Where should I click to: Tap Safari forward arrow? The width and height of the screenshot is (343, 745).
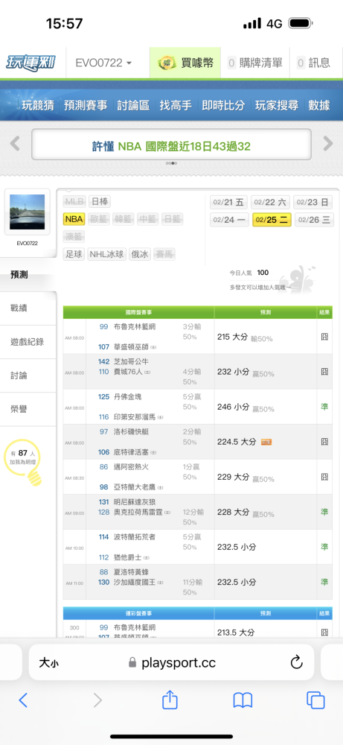[97, 700]
